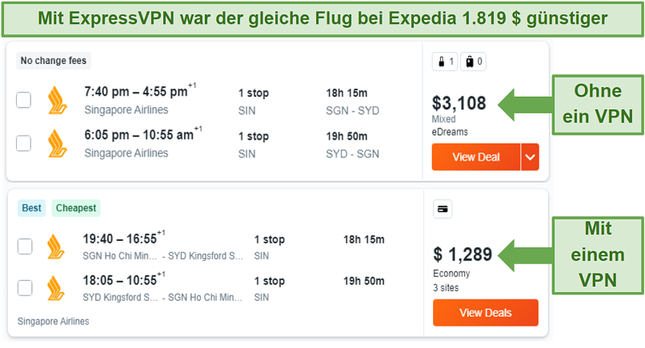Screen dimensions: 645x348
Task: Click Singapore Airlines logo on 6:05 pm flight
Action: [x=57, y=143]
